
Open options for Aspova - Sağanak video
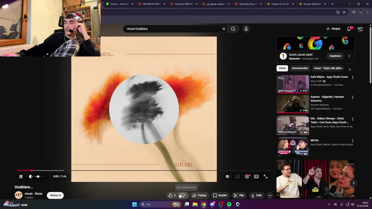click(x=353, y=97)
